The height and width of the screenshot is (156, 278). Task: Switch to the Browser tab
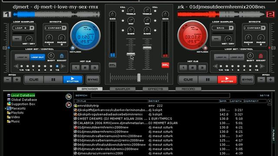[x=90, y=89]
